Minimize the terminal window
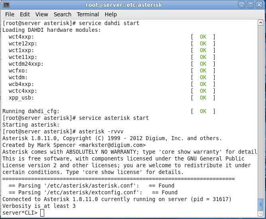This screenshot has height=219, width=266. click(x=241, y=5)
